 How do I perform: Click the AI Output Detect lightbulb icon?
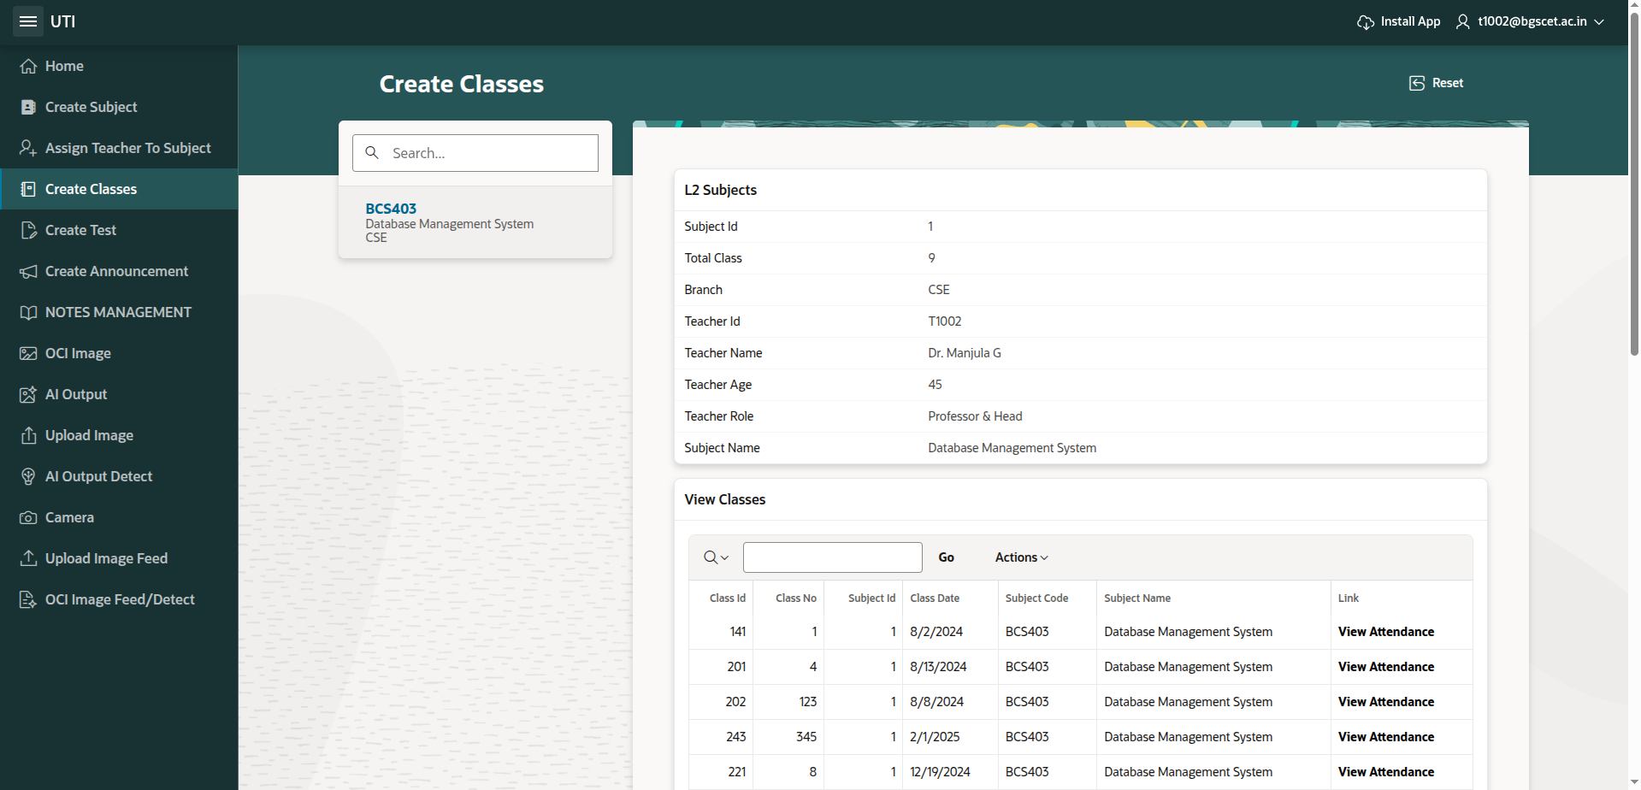28,476
